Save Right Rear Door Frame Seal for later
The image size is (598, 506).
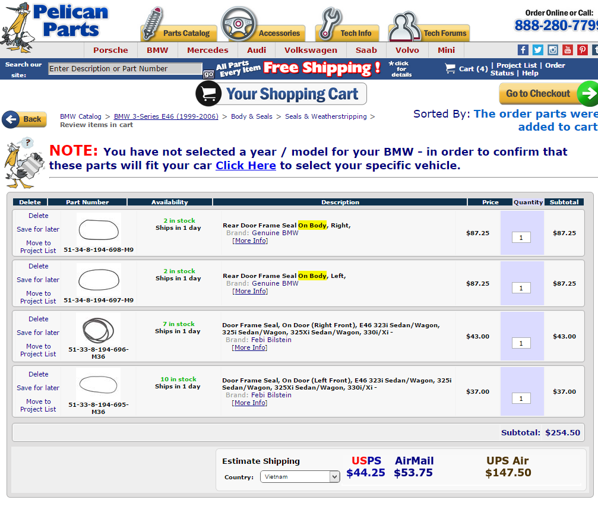pos(38,229)
